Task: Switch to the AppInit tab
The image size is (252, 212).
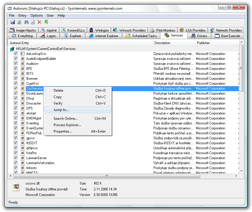Action: coord(49,30)
